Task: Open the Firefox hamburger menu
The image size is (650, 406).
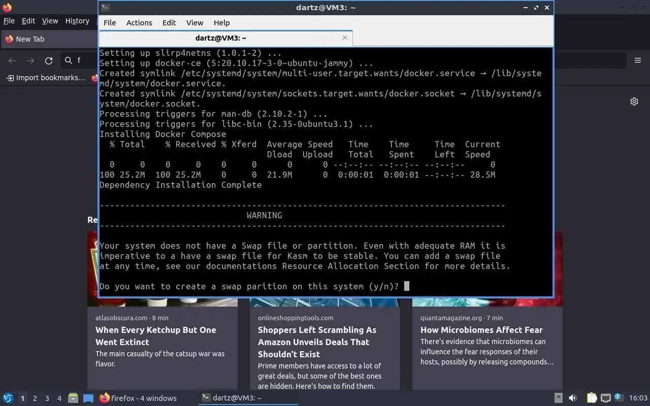Action: (638, 60)
